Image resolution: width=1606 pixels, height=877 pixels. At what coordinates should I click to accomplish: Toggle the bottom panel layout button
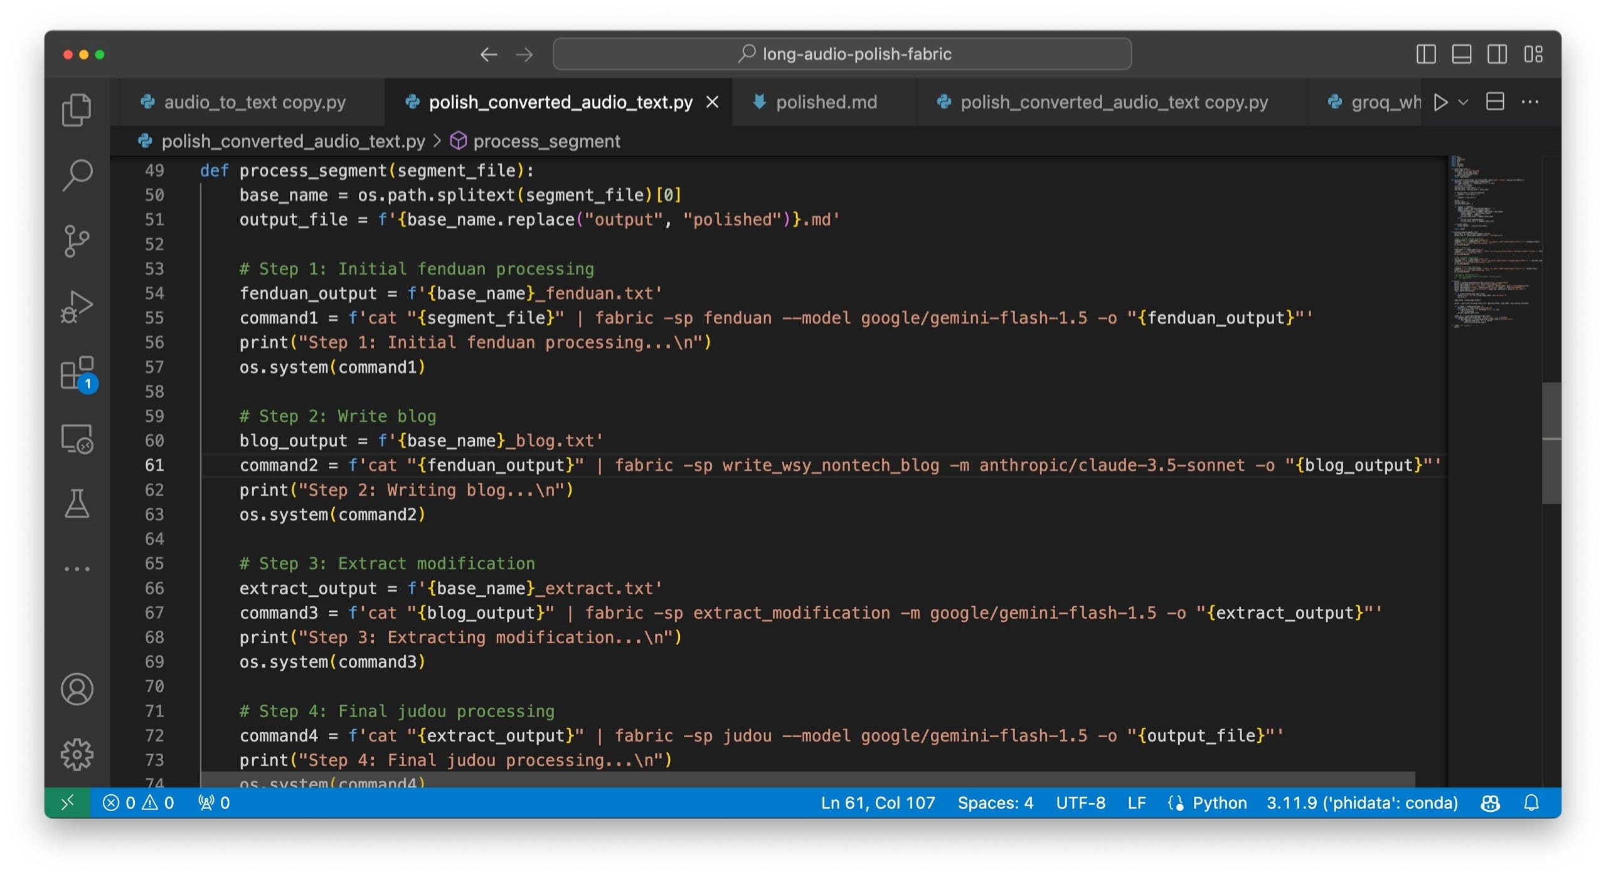pos(1462,54)
